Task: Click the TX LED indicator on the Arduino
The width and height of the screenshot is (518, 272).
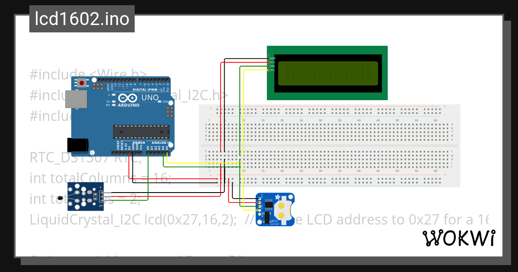Action: (113, 102)
